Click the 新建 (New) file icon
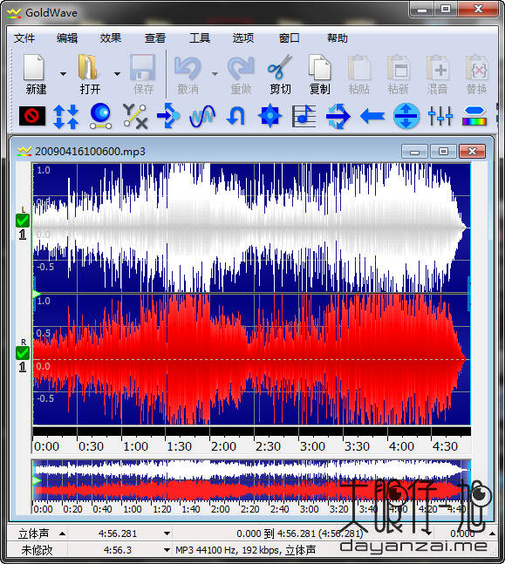The image size is (505, 564). tap(34, 67)
